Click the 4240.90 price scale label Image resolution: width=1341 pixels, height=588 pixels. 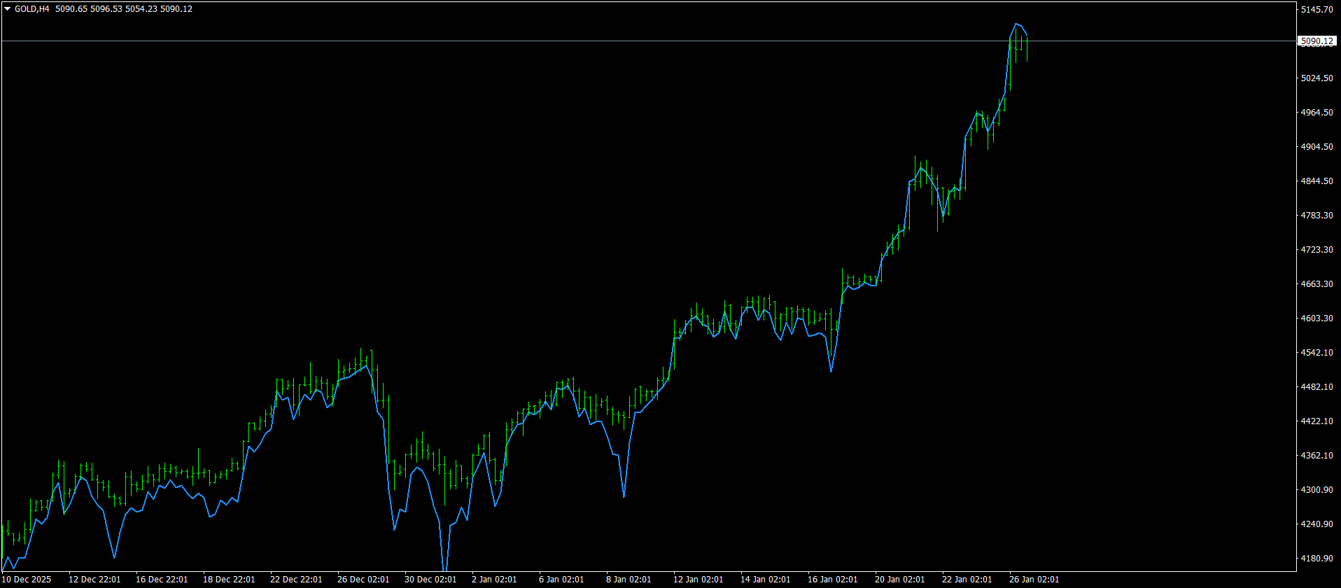(x=1317, y=524)
